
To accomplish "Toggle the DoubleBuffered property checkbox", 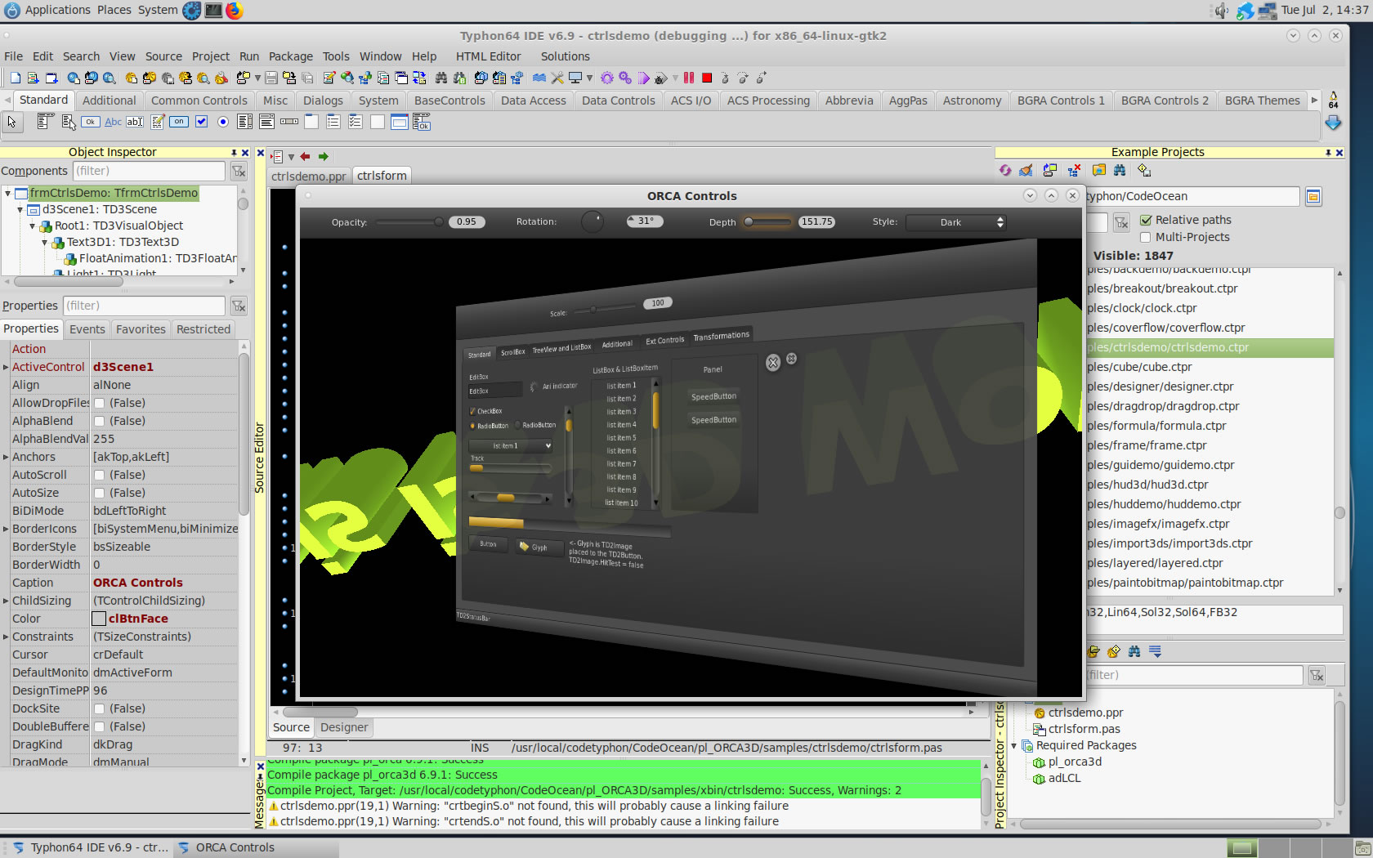I will tap(99, 726).
